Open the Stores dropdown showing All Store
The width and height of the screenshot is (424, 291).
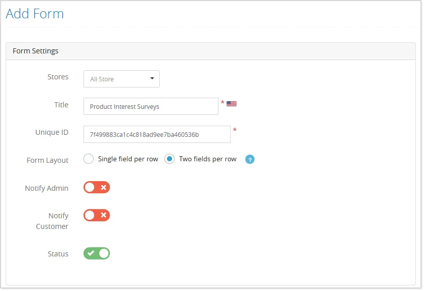click(x=122, y=79)
